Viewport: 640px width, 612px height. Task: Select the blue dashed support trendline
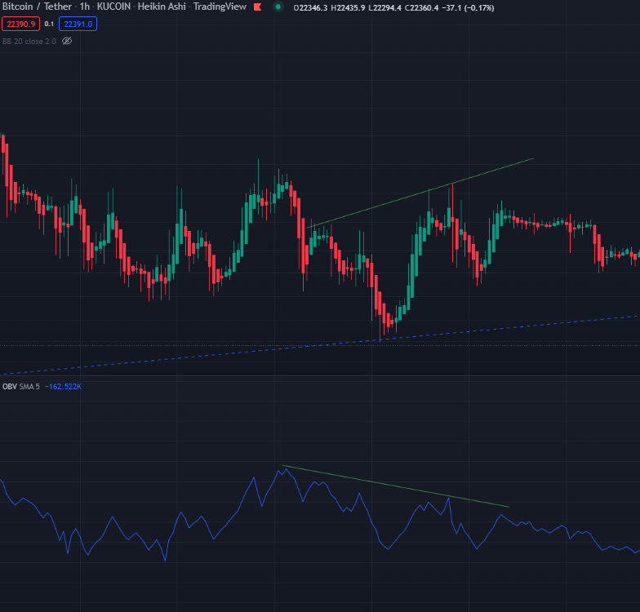[320, 345]
